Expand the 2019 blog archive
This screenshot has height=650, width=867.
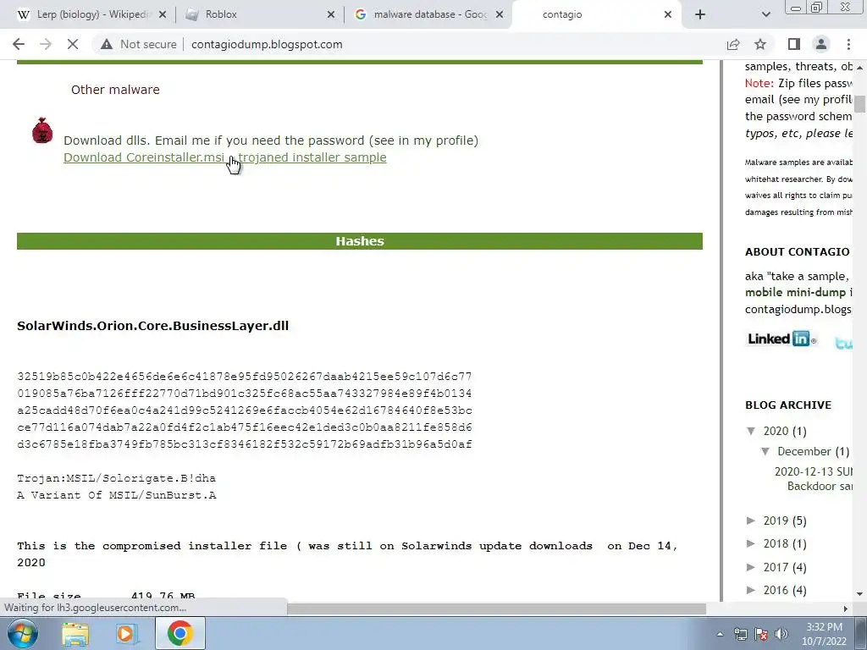click(x=751, y=521)
